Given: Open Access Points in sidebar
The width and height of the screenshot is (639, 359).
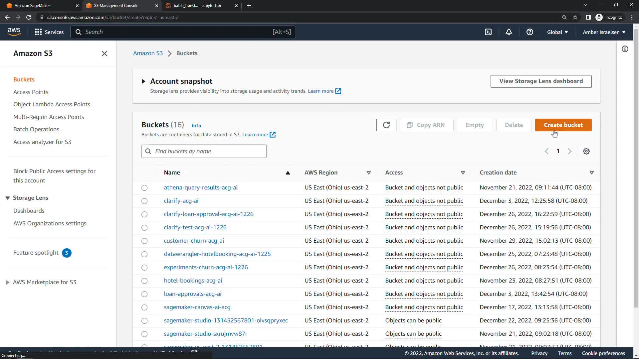Looking at the screenshot, I should coord(31,92).
